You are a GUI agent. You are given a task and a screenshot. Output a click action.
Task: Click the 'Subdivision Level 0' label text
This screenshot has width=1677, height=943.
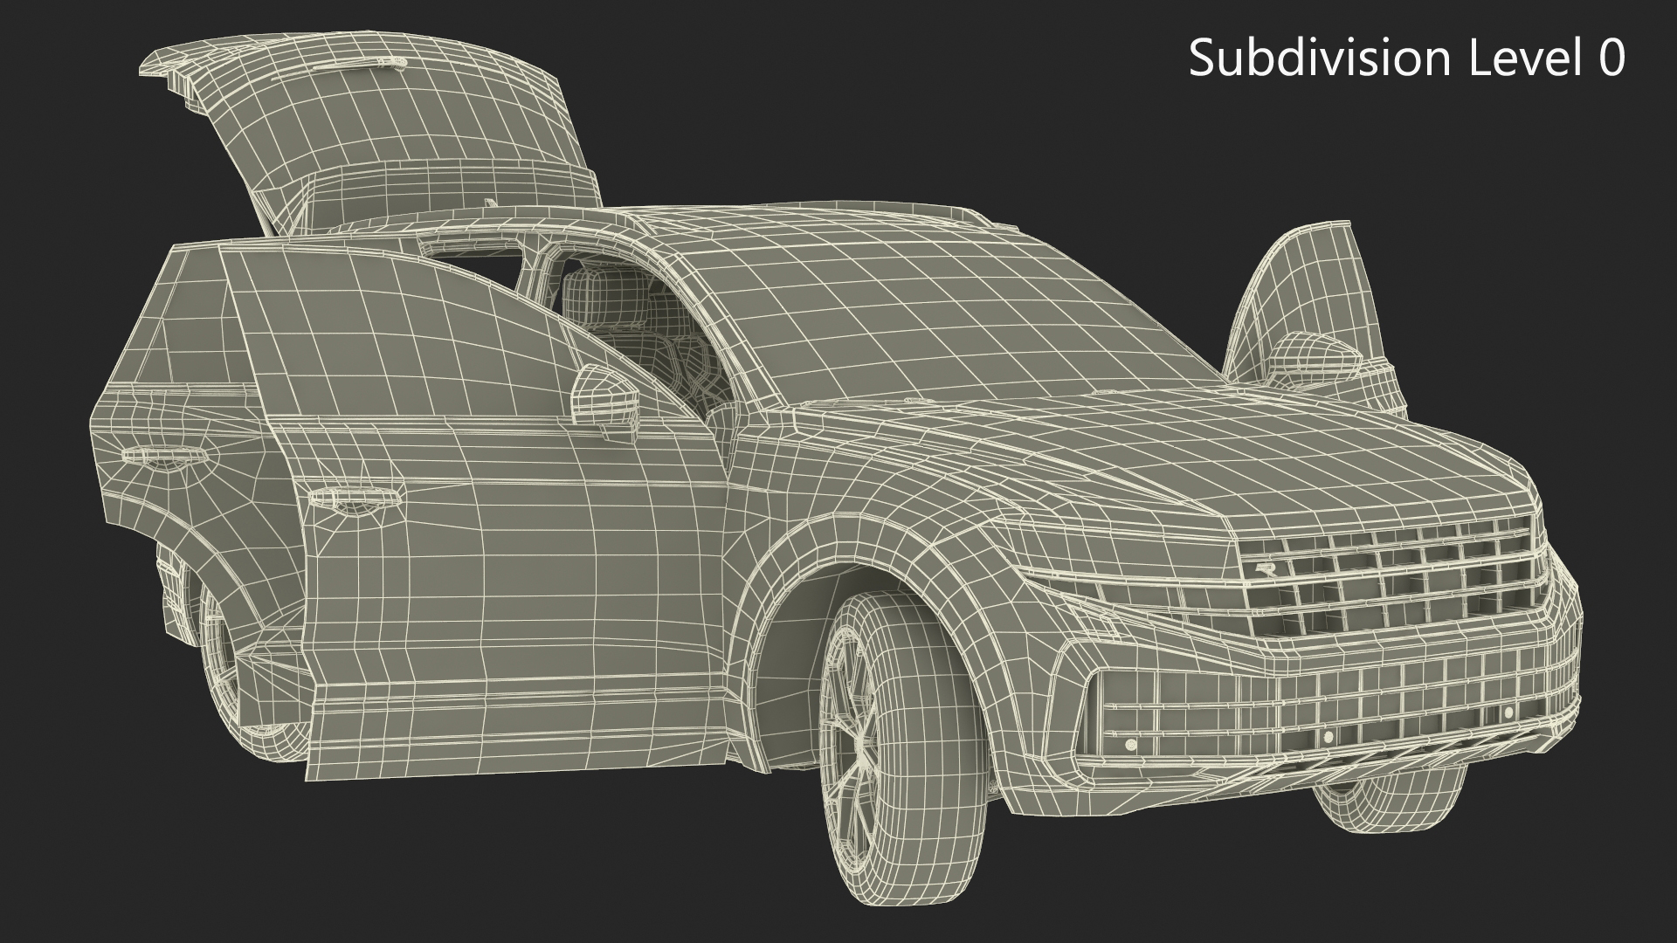pos(1407,59)
